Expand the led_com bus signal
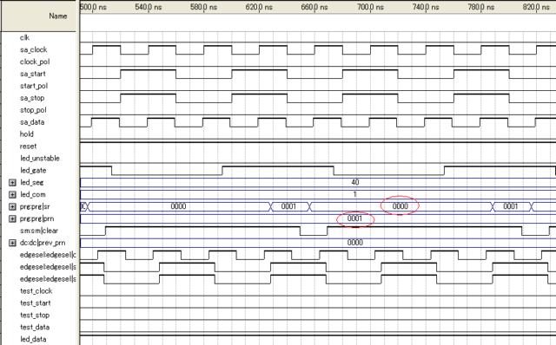The width and height of the screenshot is (556, 345). pyautogui.click(x=12, y=195)
